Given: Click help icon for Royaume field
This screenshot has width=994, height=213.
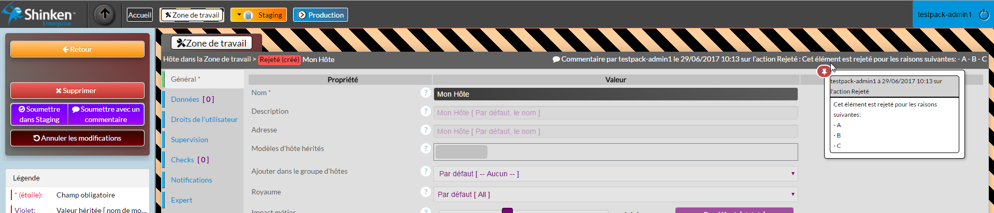Looking at the screenshot, I should (426, 192).
